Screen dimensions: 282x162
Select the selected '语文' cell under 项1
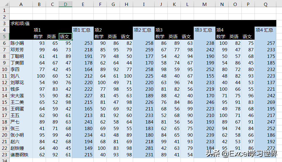65,36
